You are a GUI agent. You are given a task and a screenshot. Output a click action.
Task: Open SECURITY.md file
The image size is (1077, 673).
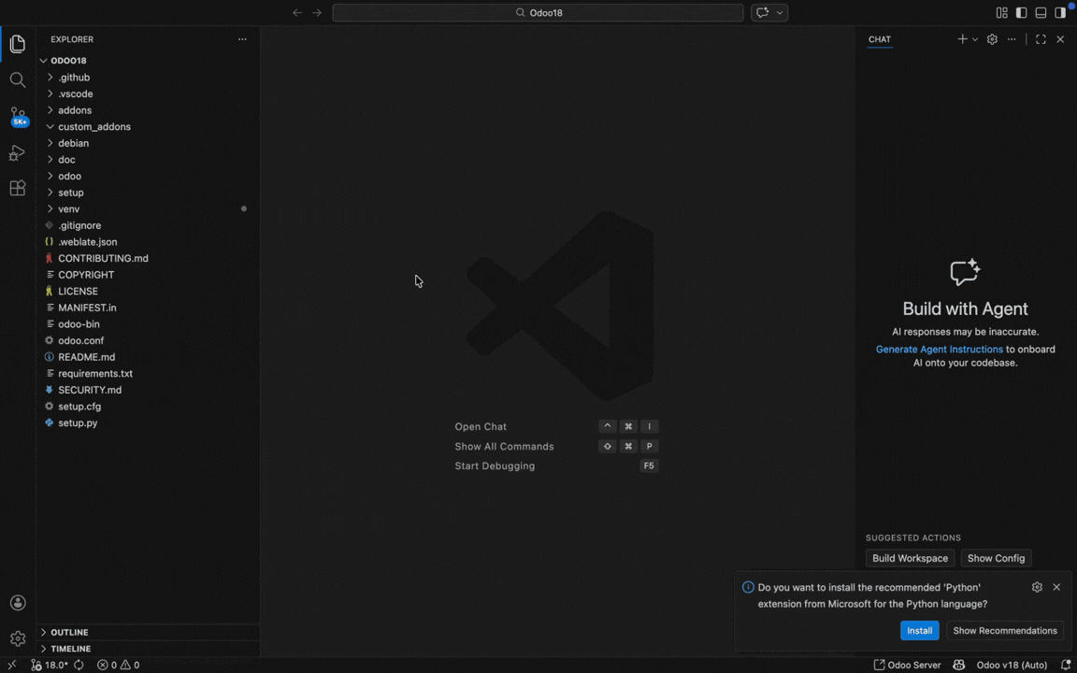(148, 390)
